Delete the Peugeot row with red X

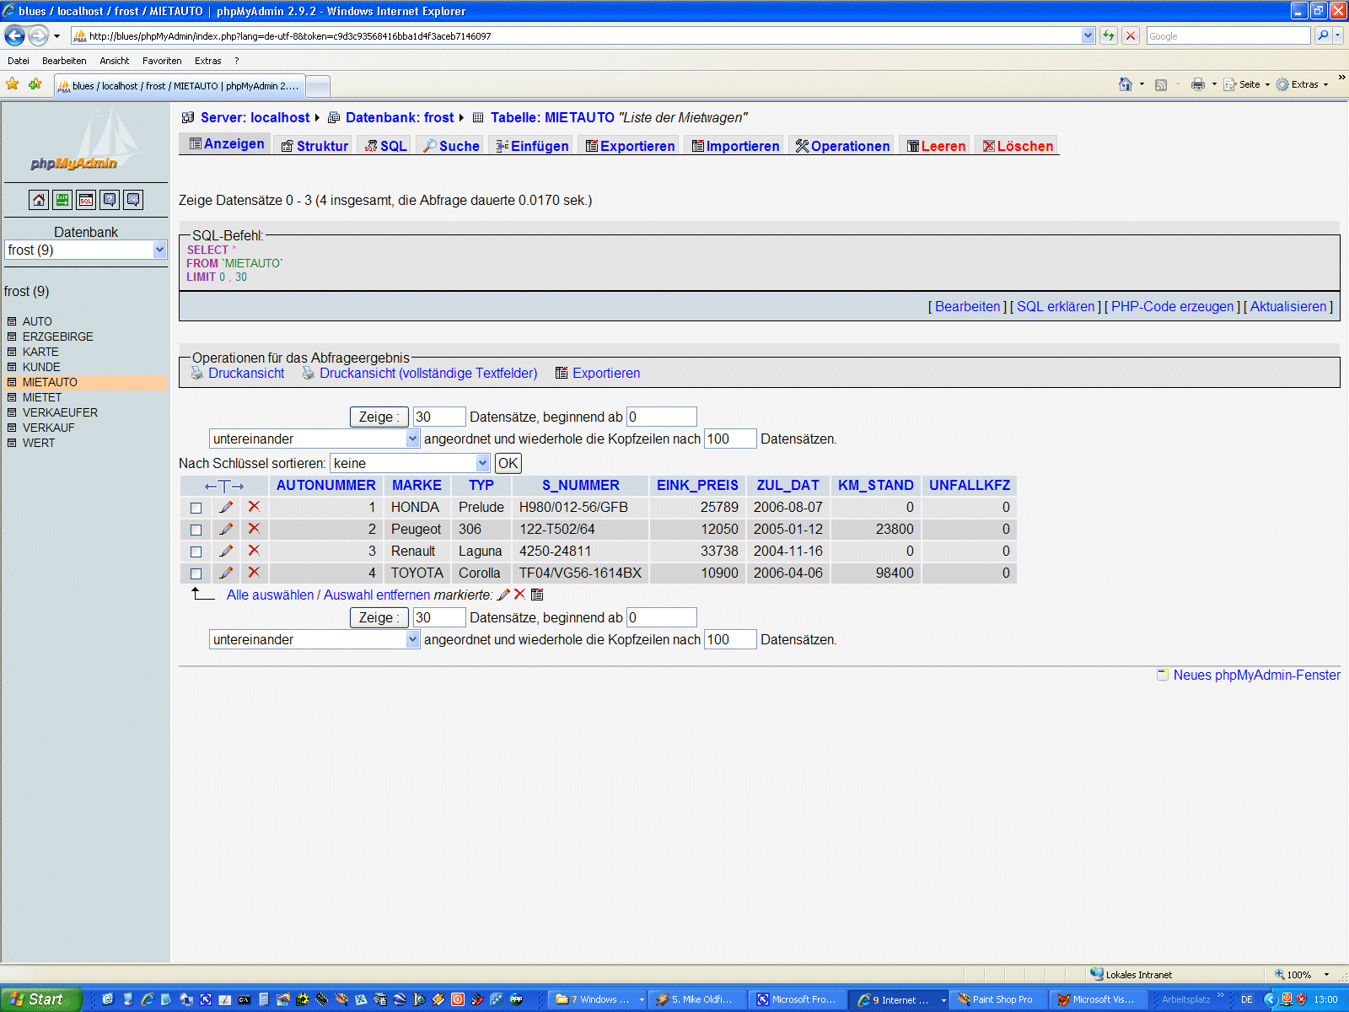coord(254,529)
